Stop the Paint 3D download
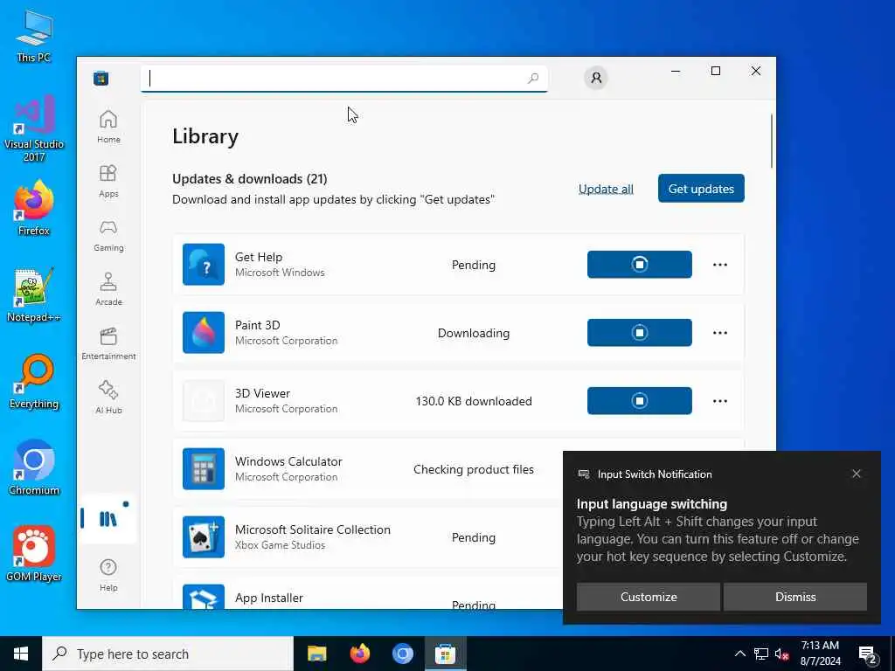This screenshot has width=895, height=671. point(639,333)
